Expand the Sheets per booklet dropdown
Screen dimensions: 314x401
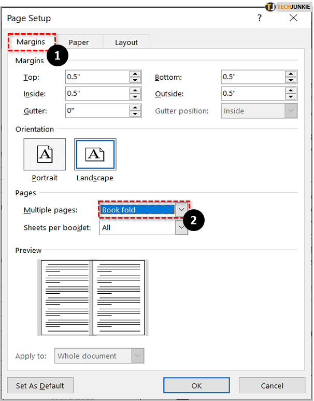point(181,227)
